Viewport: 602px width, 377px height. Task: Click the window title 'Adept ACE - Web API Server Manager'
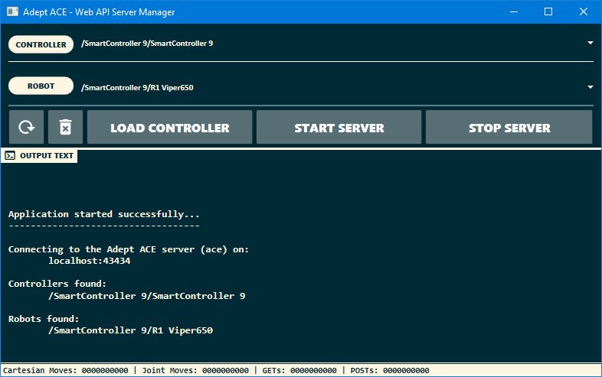point(99,12)
